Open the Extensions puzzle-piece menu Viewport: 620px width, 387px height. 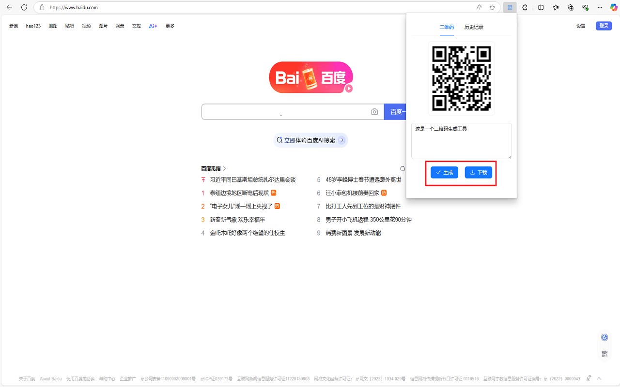coord(525,7)
